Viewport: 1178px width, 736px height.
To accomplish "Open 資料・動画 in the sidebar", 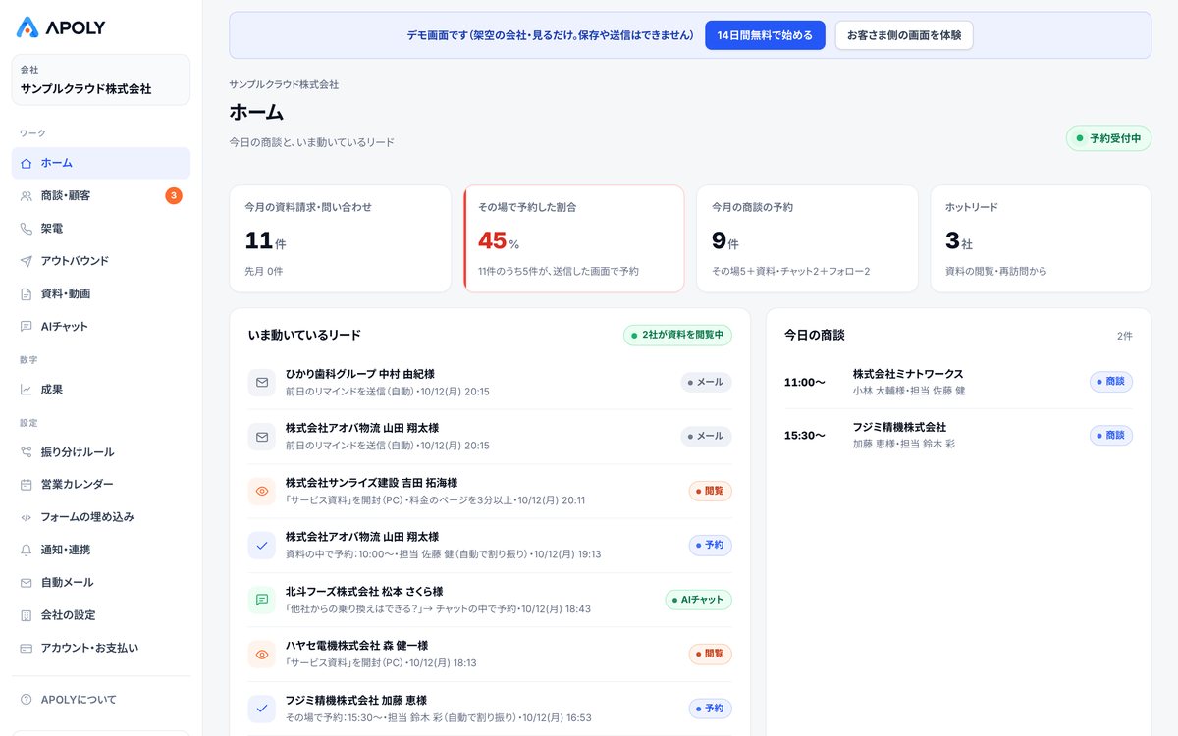I will [101, 293].
